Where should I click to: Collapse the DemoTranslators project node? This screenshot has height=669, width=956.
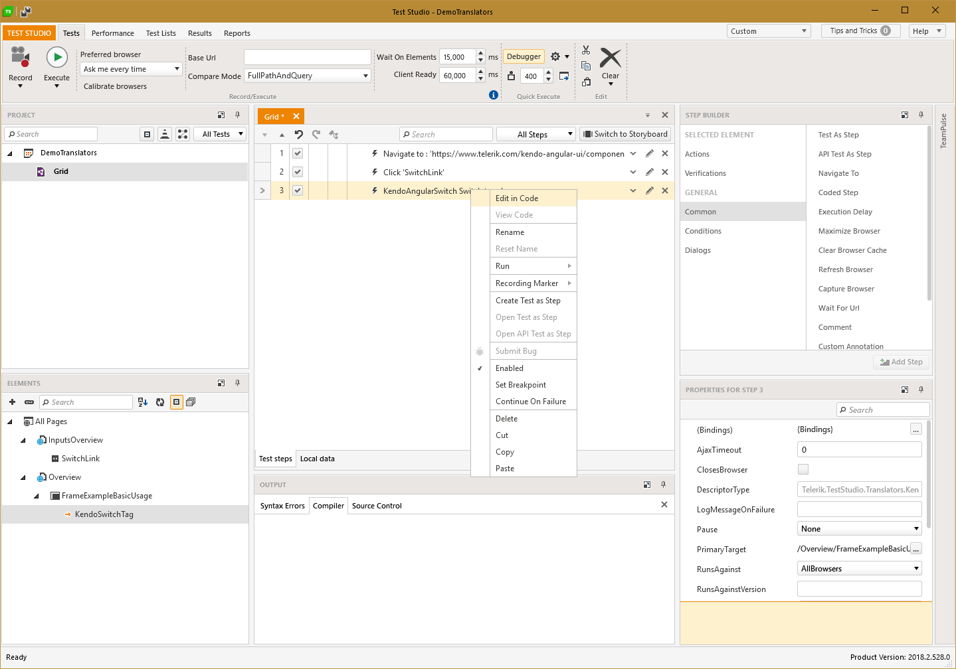coord(10,153)
